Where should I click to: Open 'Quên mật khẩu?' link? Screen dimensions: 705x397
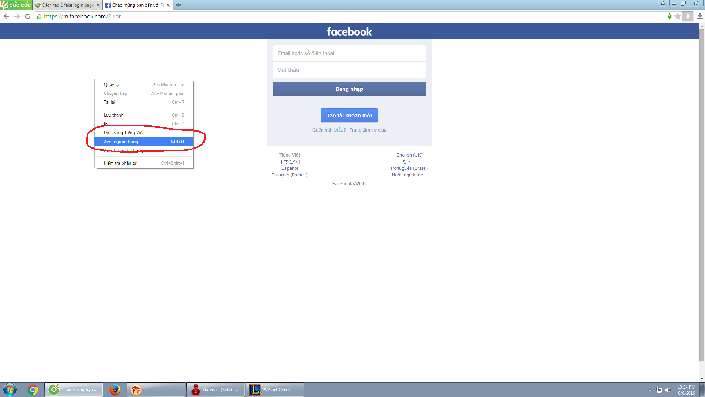tap(329, 130)
